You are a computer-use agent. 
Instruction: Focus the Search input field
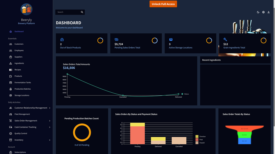click(68, 12)
